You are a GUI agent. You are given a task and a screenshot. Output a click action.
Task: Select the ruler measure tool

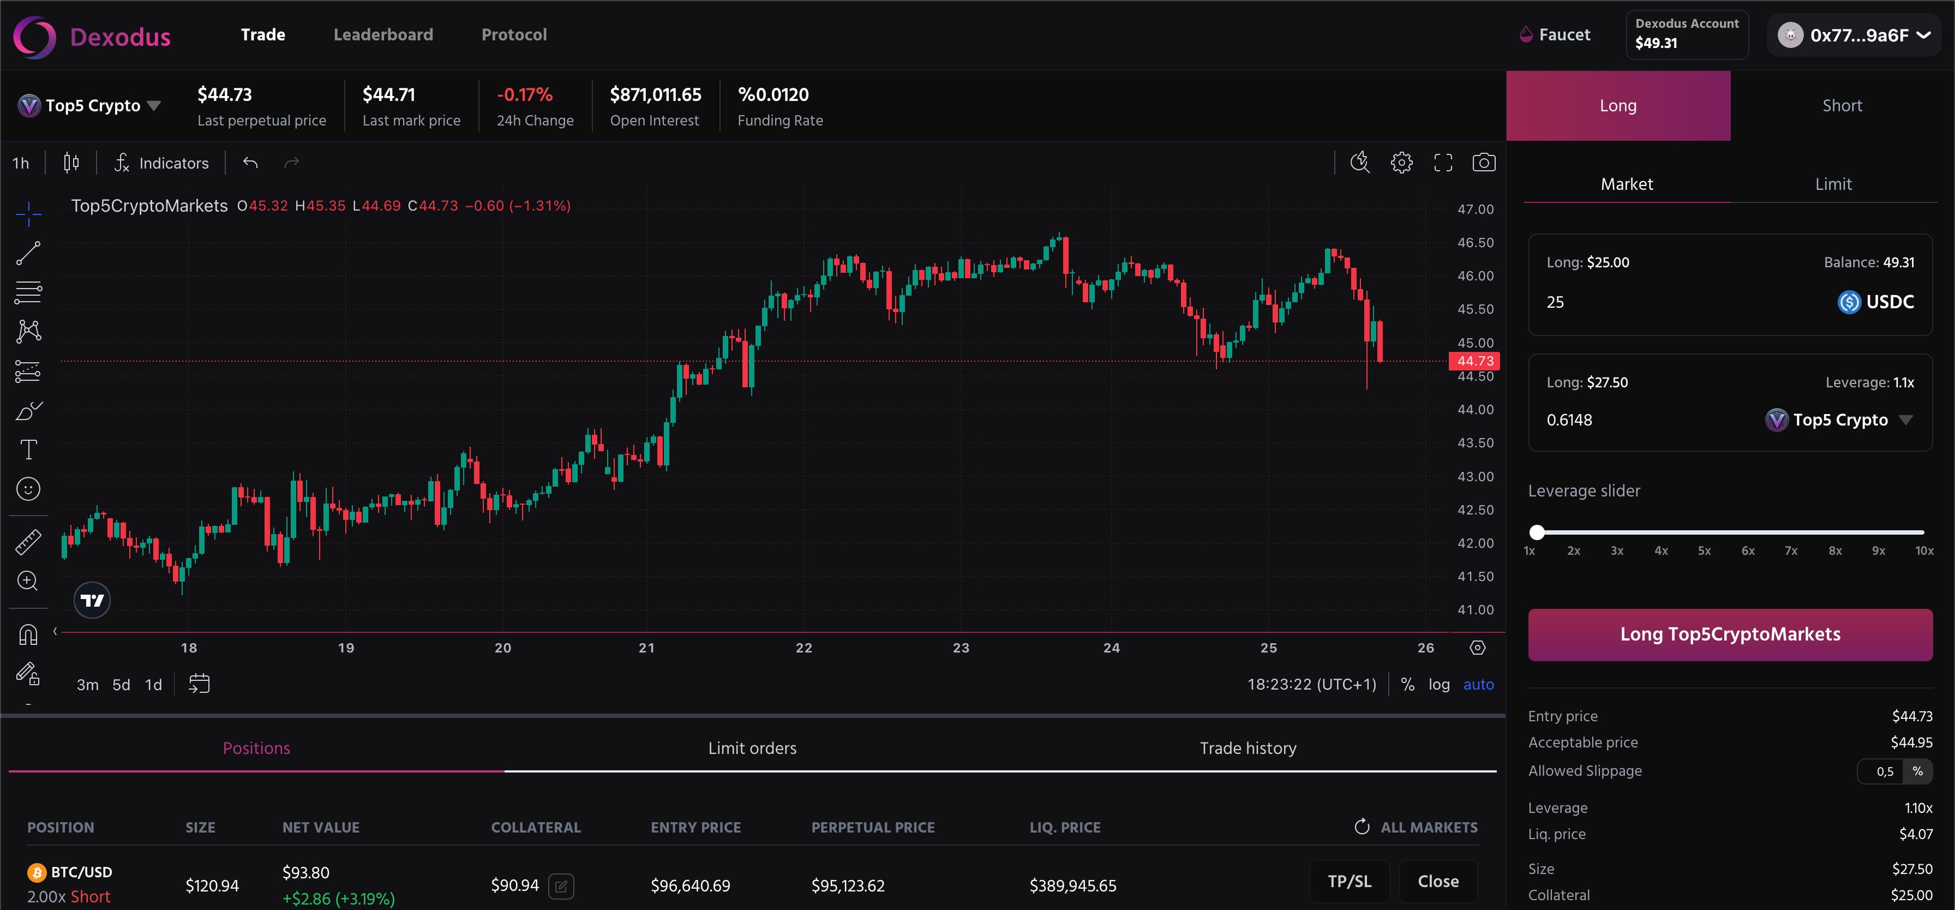coord(28,542)
